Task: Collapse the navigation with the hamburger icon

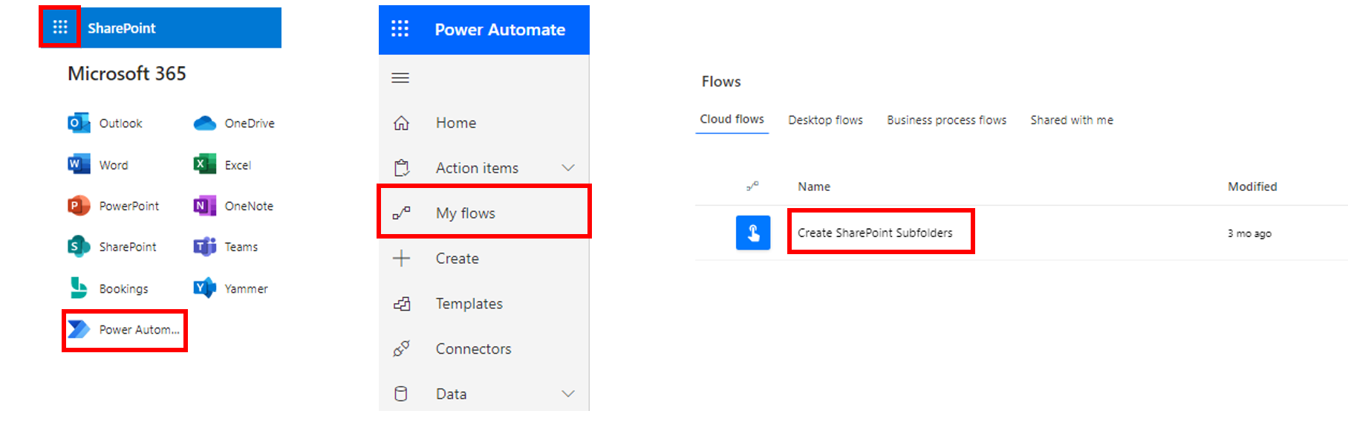Action: click(400, 78)
